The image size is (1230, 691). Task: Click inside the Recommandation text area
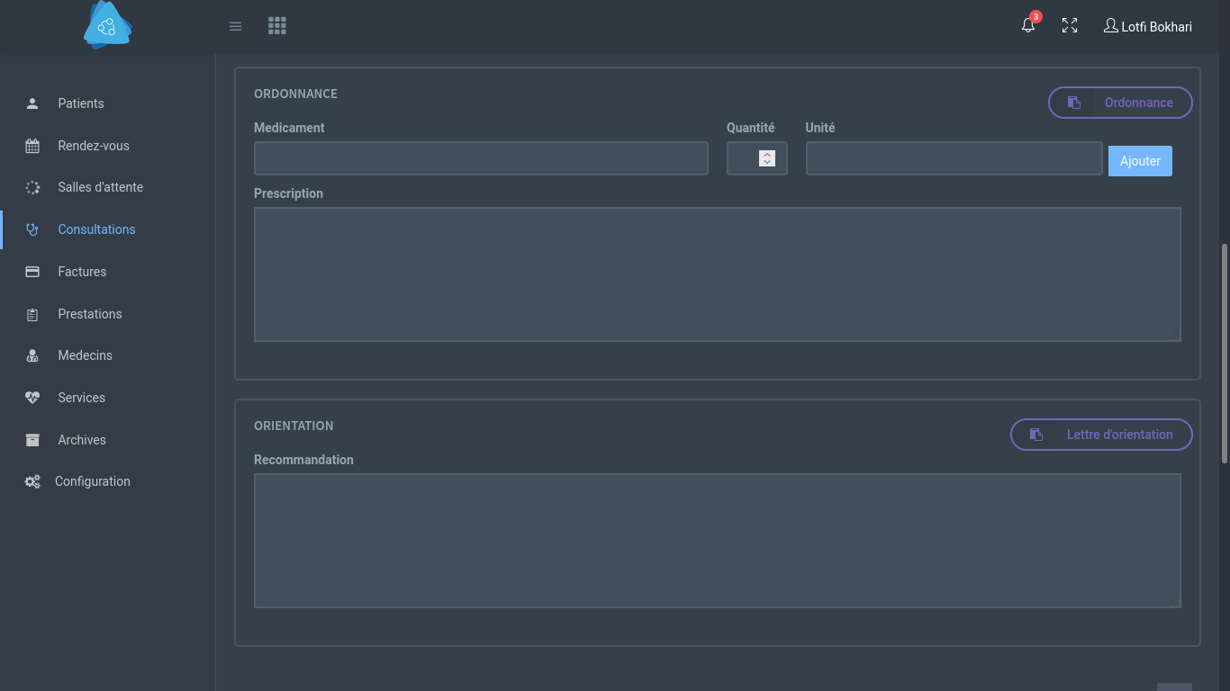[x=717, y=541]
